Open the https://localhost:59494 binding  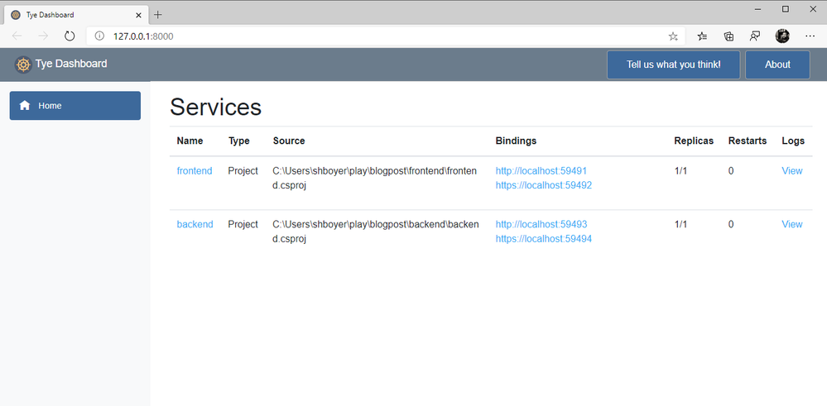point(544,238)
